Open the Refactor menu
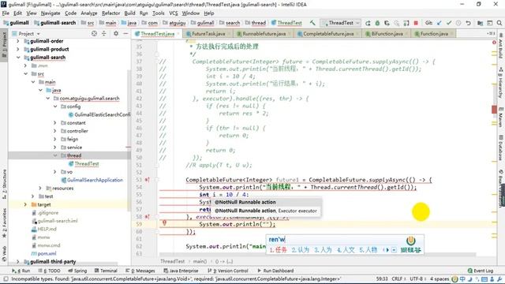The image size is (505, 284). pos(110,13)
